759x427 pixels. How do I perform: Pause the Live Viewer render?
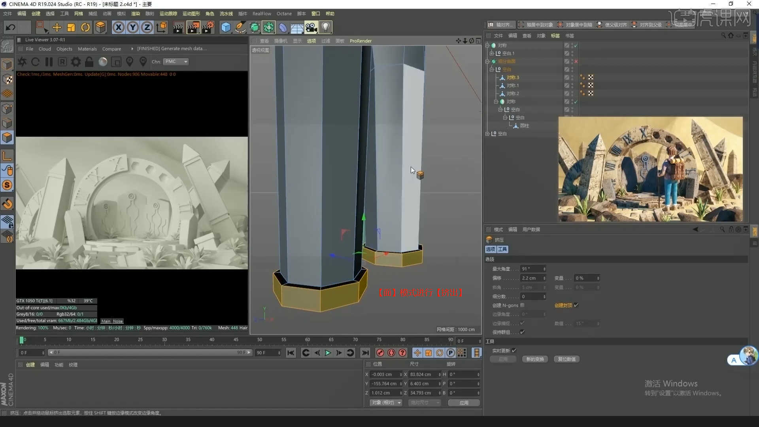[x=49, y=62]
